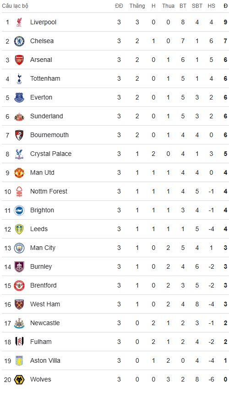This screenshot has width=229, height=393.
Task: Click the Man City badge
Action: (x=19, y=248)
